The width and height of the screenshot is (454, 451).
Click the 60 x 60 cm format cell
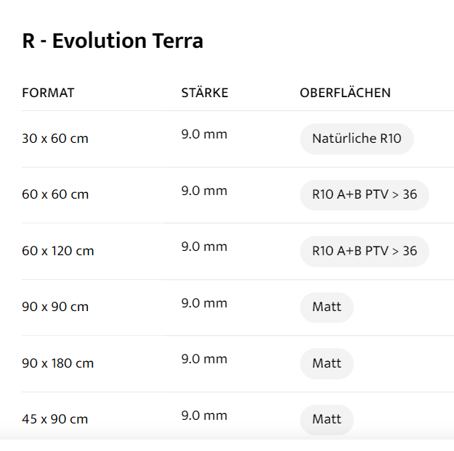click(55, 195)
